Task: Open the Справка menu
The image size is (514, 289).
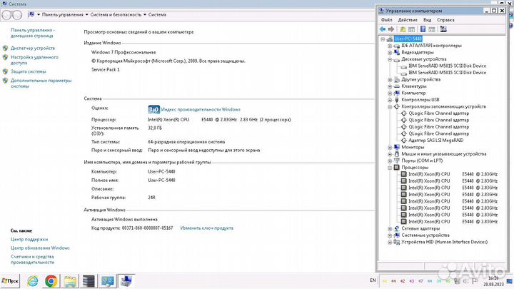Action: 445,20
